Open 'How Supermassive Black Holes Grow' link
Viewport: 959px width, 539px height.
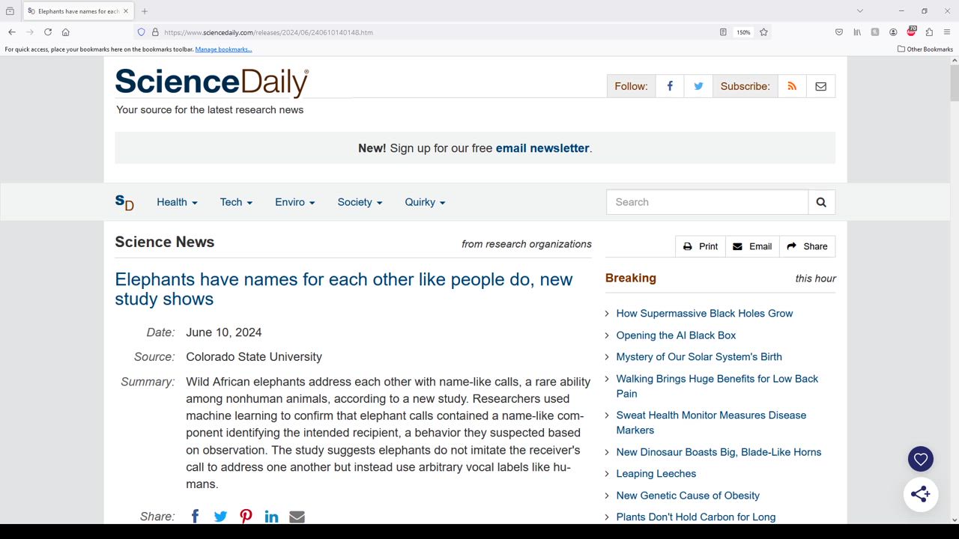(x=704, y=314)
